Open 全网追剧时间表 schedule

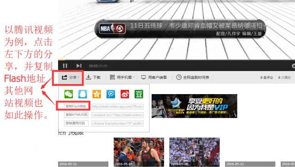pos(193,77)
